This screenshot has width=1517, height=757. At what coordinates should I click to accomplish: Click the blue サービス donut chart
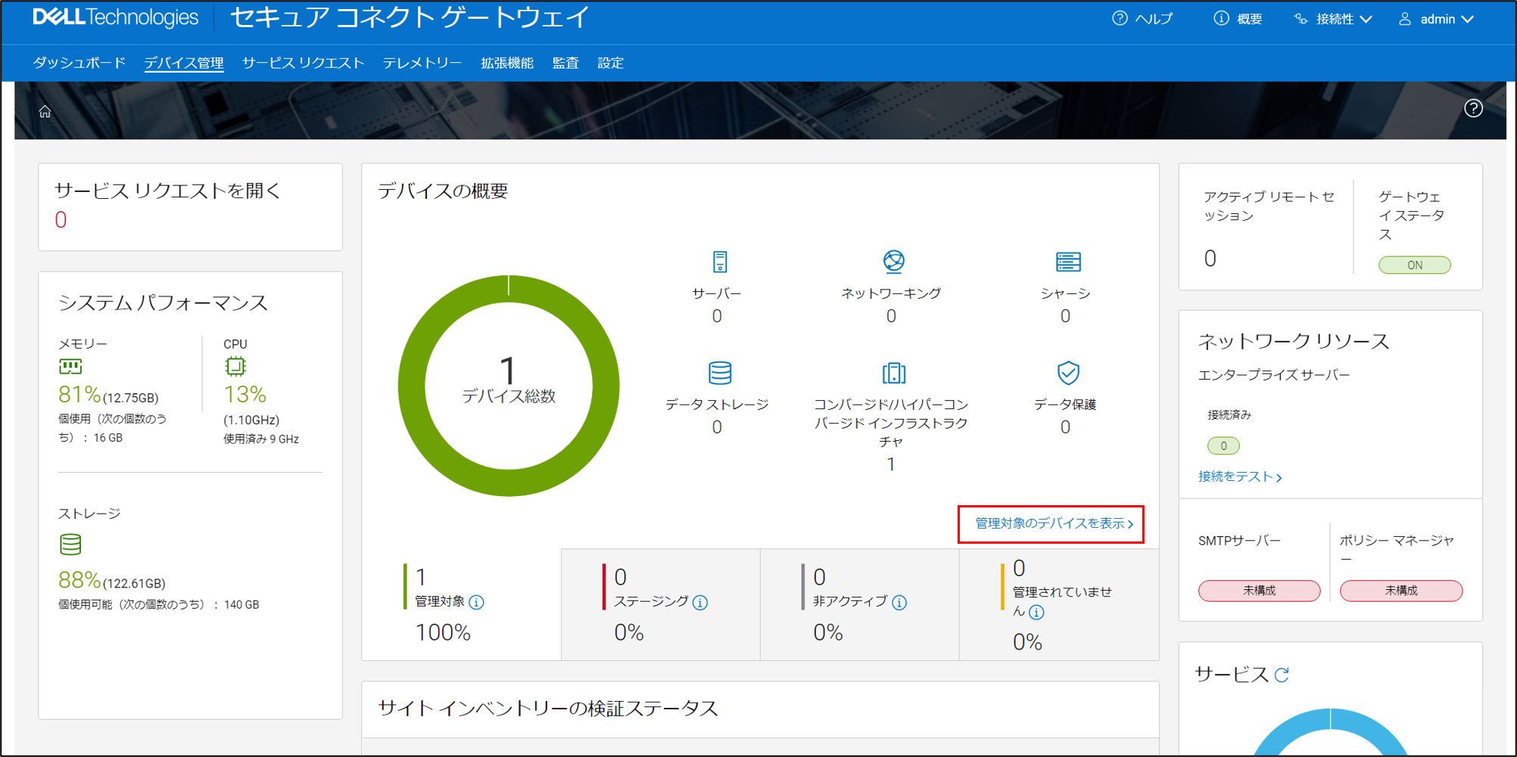(x=1330, y=731)
